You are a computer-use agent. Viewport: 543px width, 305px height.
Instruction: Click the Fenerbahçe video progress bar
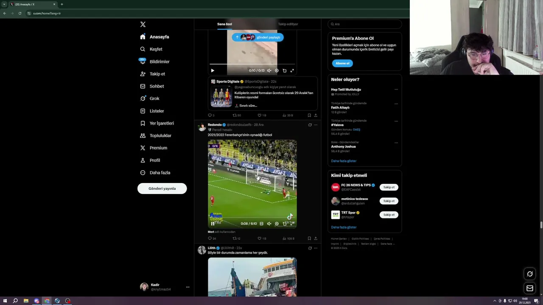pyautogui.click(x=252, y=217)
